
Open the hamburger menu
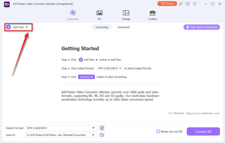tap(195, 4)
